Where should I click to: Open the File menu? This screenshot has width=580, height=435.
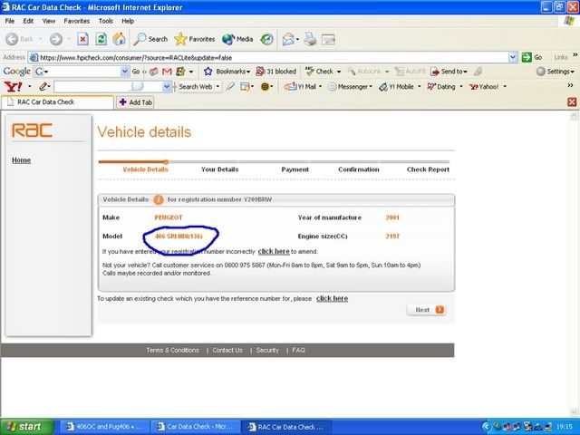[10, 21]
